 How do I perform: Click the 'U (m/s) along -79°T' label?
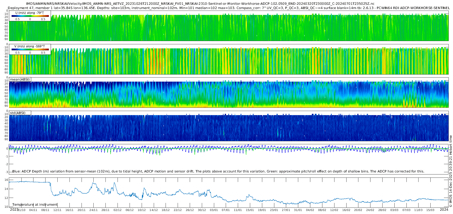(x=29, y=13)
